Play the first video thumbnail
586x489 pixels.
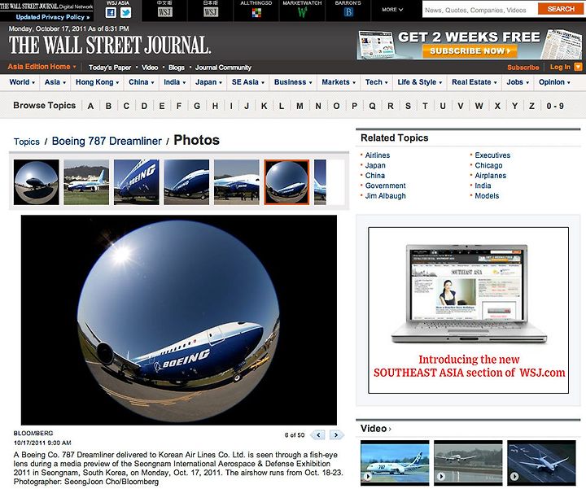[395, 462]
